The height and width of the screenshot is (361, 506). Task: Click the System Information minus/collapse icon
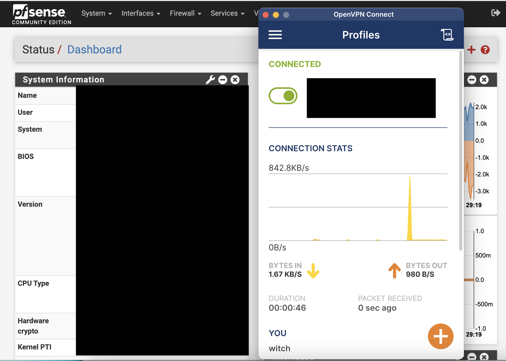click(222, 80)
